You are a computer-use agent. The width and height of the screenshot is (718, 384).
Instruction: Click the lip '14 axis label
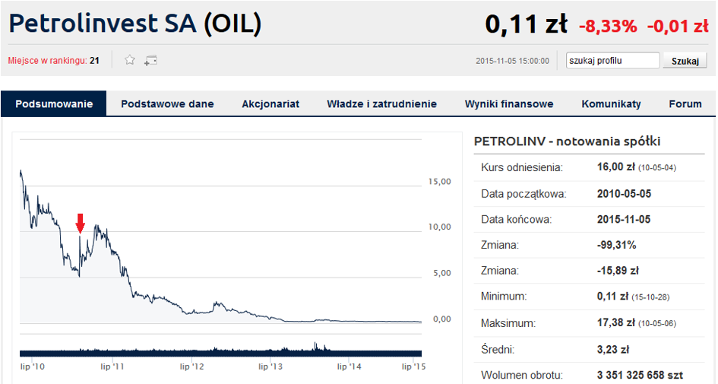[x=350, y=367]
